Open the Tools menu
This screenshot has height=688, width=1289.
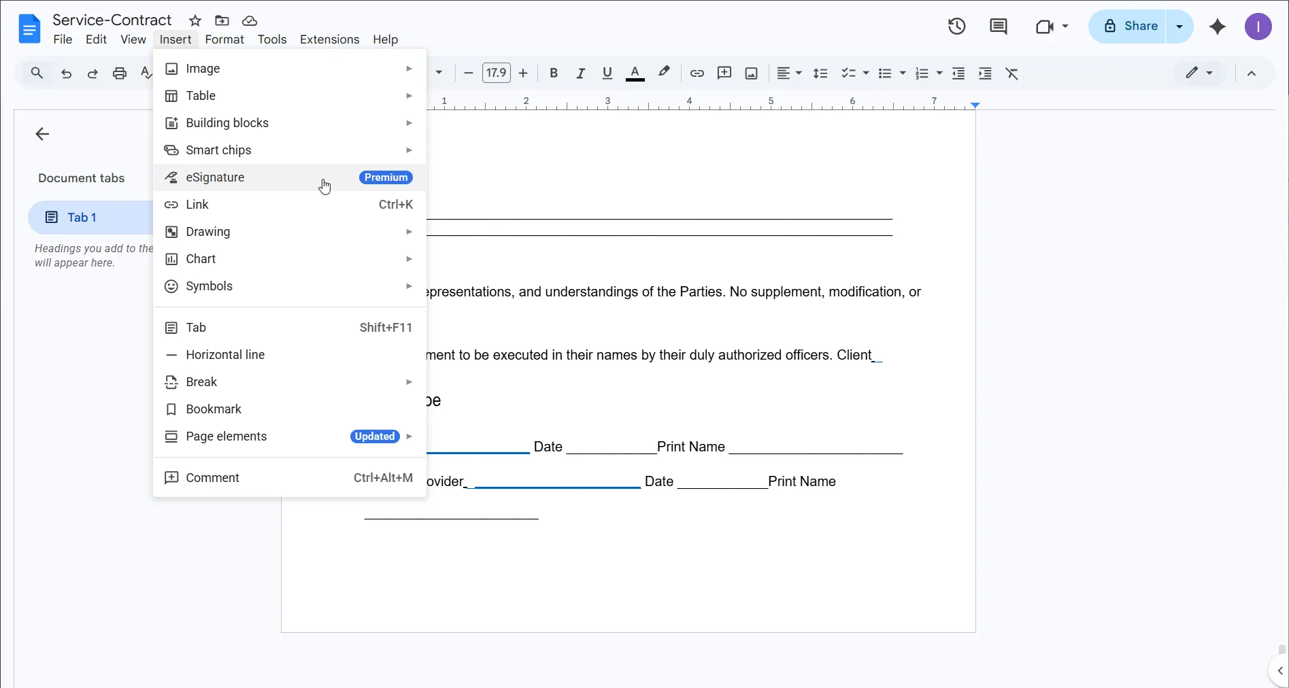pos(272,39)
